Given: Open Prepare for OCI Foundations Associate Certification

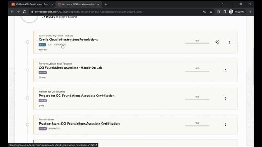Looking at the screenshot, I should [x=77, y=96].
